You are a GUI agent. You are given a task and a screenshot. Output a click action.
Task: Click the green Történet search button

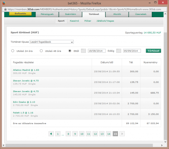[153, 51]
